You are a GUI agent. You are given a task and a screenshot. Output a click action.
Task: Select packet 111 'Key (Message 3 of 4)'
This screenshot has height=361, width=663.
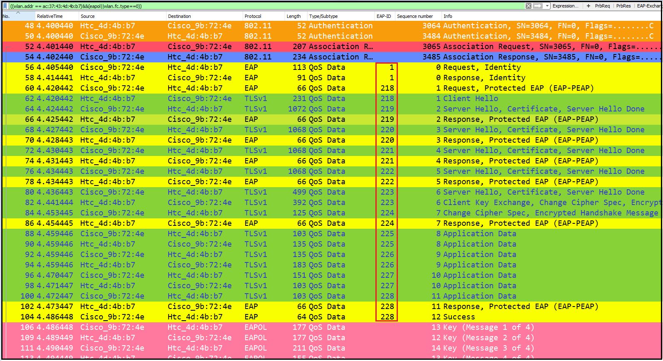[331, 348]
